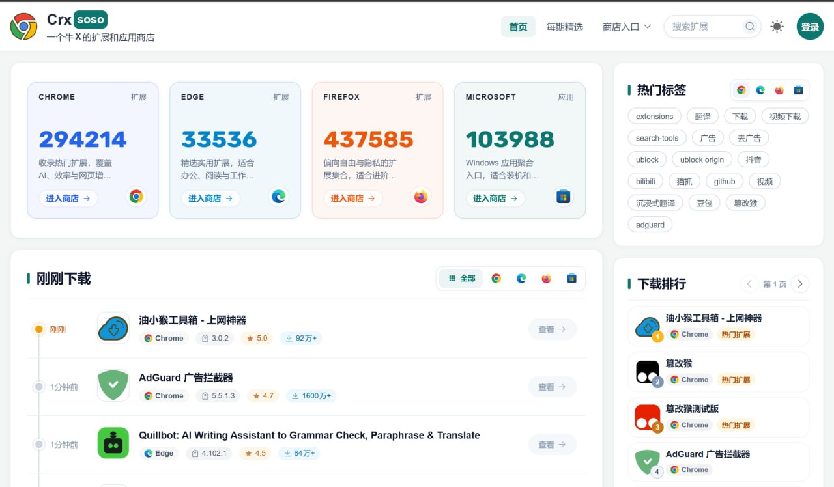
Task: Go to the 首页 tab
Action: 518,27
